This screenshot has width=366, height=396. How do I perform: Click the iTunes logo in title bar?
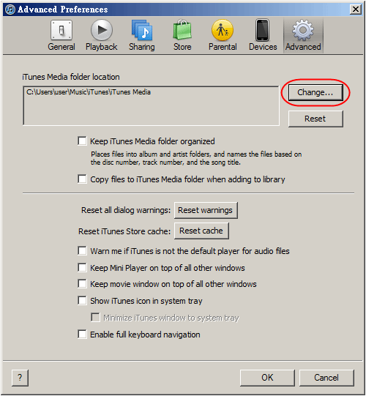pyautogui.click(x=10, y=10)
